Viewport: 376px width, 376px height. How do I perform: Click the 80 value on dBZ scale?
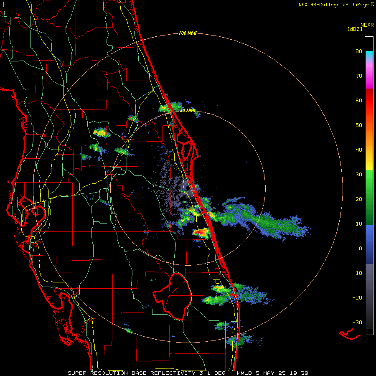point(359,51)
